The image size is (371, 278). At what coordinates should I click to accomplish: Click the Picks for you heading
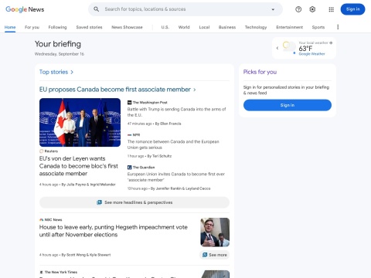[260, 72]
